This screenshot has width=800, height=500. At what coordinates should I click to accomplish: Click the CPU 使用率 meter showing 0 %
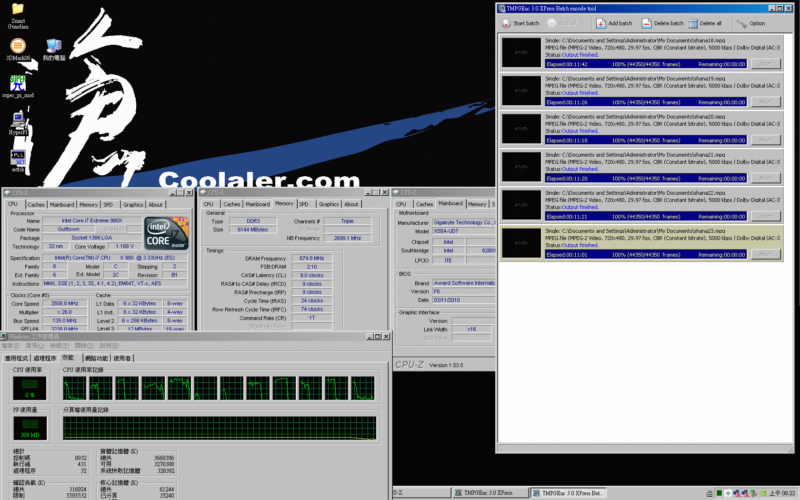(30, 388)
